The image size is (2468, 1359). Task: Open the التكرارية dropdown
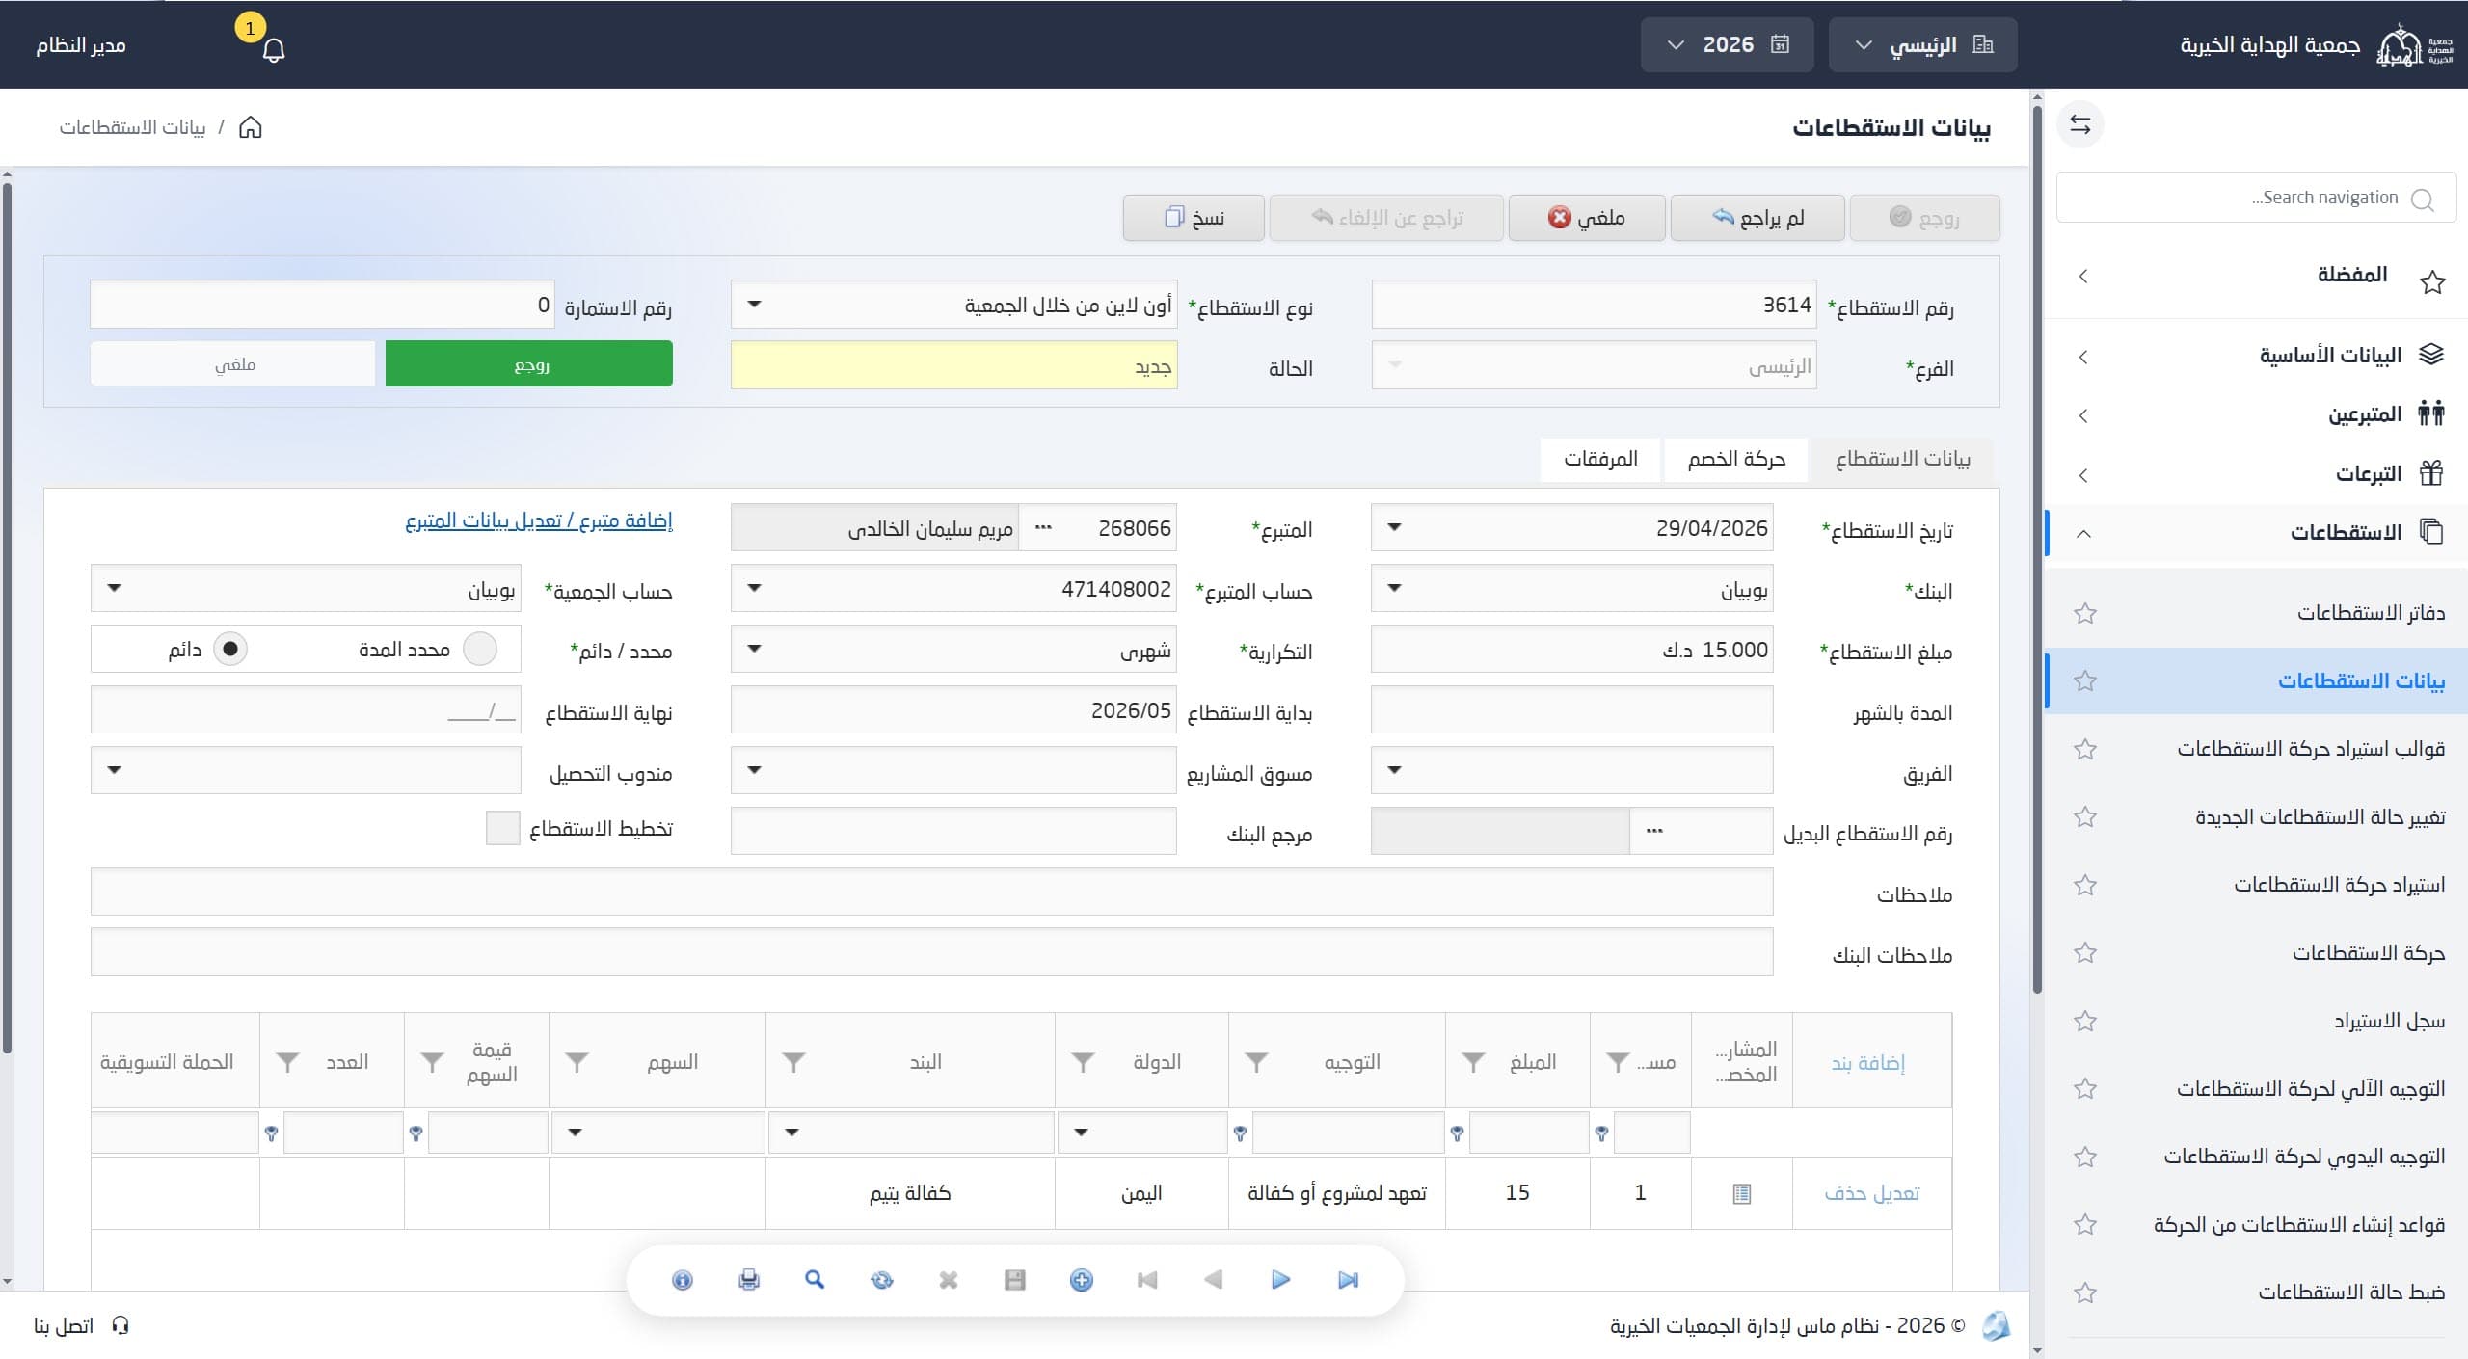pyautogui.click(x=755, y=650)
